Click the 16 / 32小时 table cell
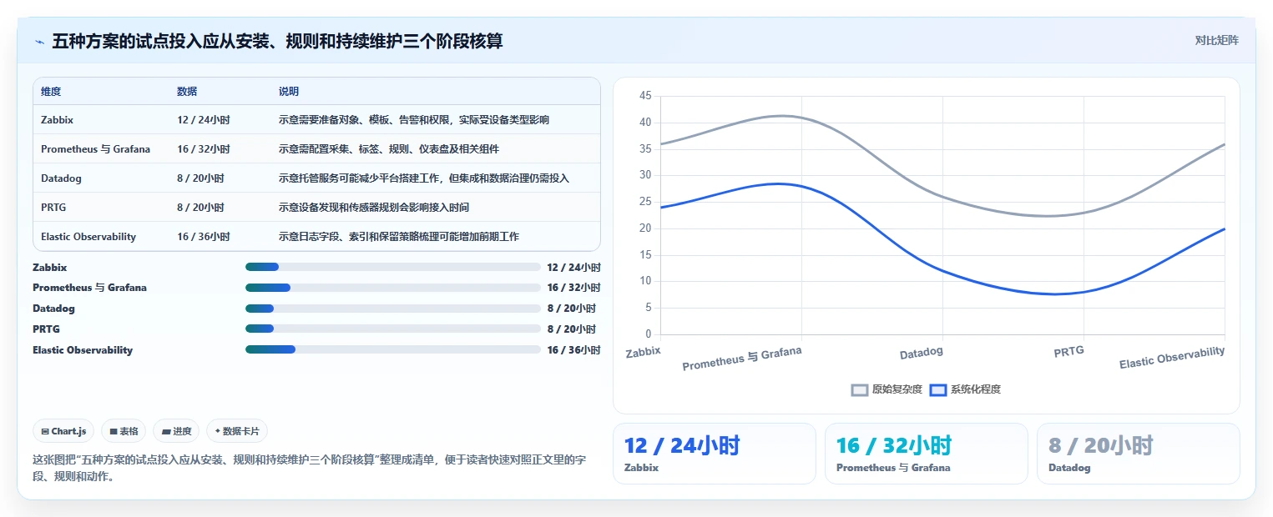Screen dimensions: 1273x517 pyautogui.click(x=204, y=149)
